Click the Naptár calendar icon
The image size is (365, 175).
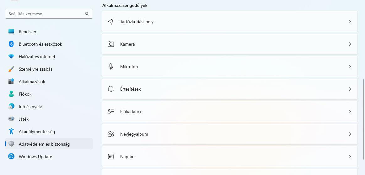[110, 157]
